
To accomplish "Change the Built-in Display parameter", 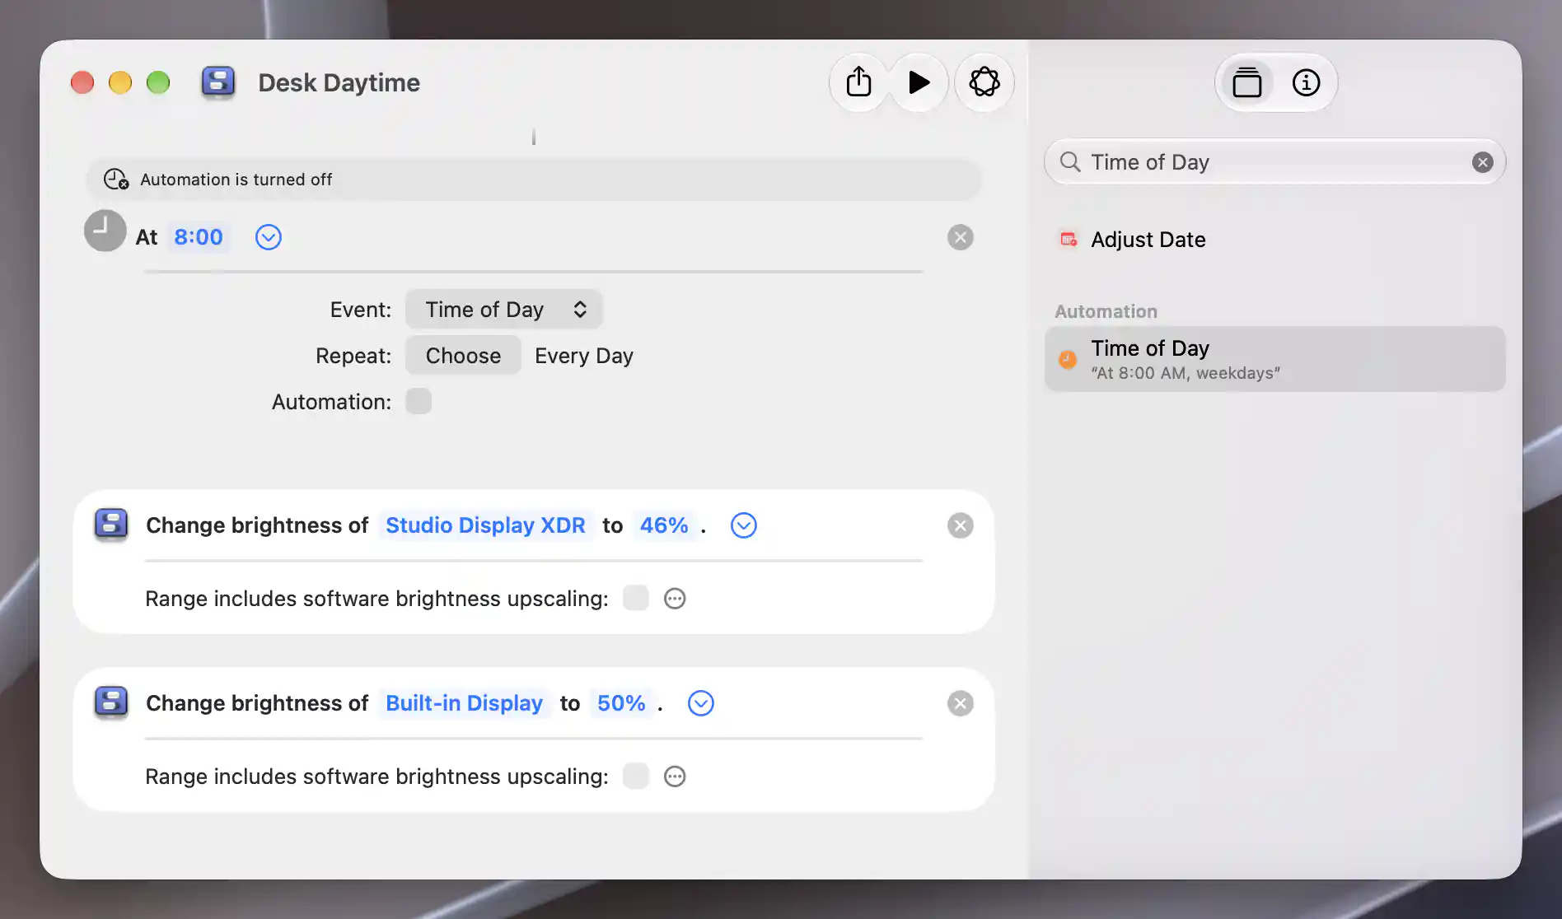I will (x=464, y=703).
